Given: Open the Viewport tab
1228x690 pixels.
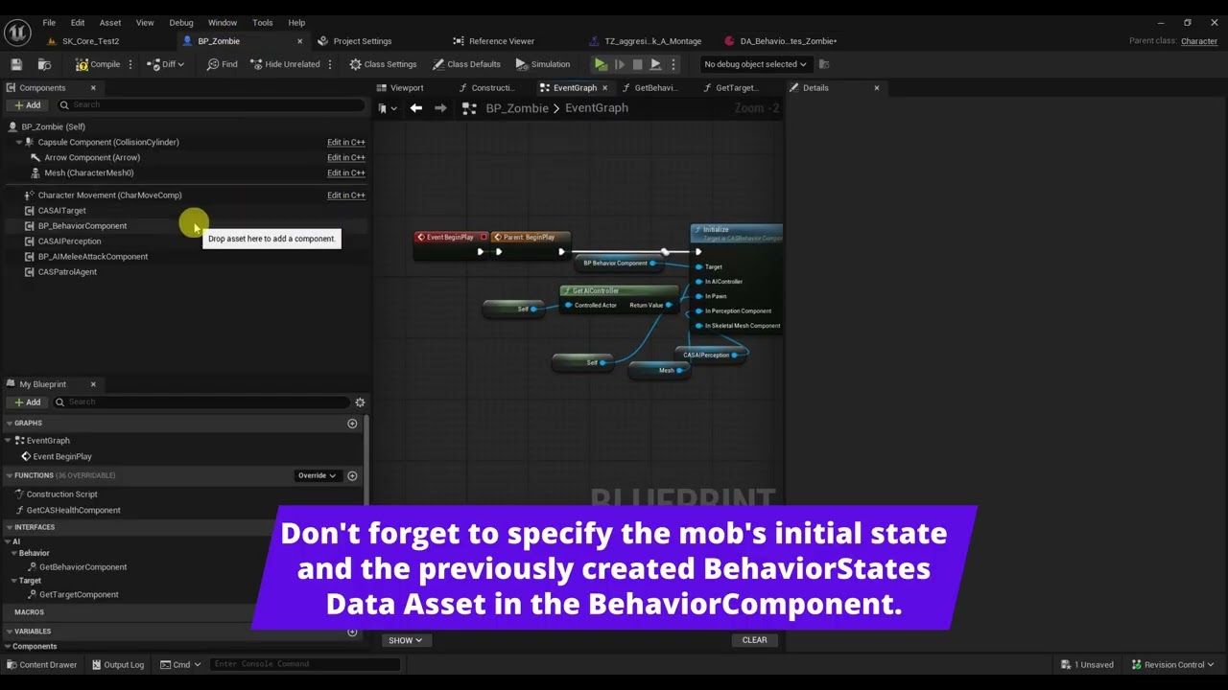Looking at the screenshot, I should [x=407, y=87].
